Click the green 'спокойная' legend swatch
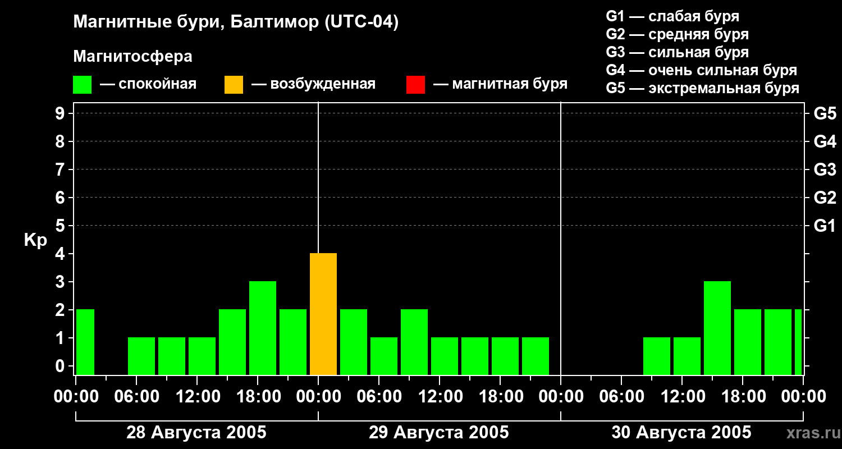Screen dimensions: 842x449 pyautogui.click(x=82, y=85)
